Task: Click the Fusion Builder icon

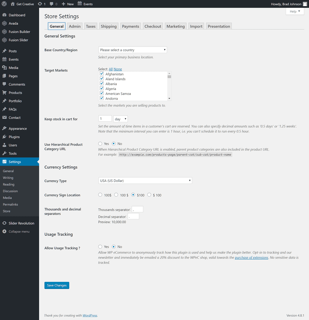Action: (4, 32)
